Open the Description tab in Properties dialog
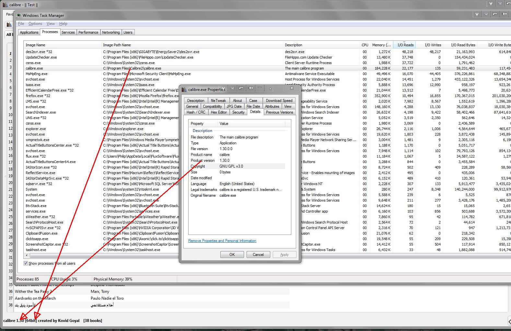 196,101
